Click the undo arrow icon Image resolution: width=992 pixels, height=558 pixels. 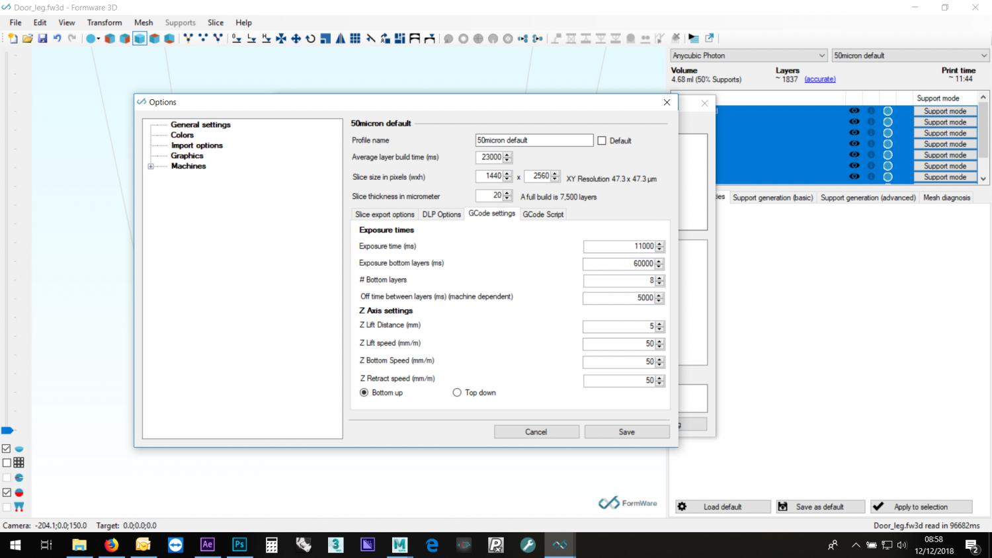pyautogui.click(x=57, y=38)
